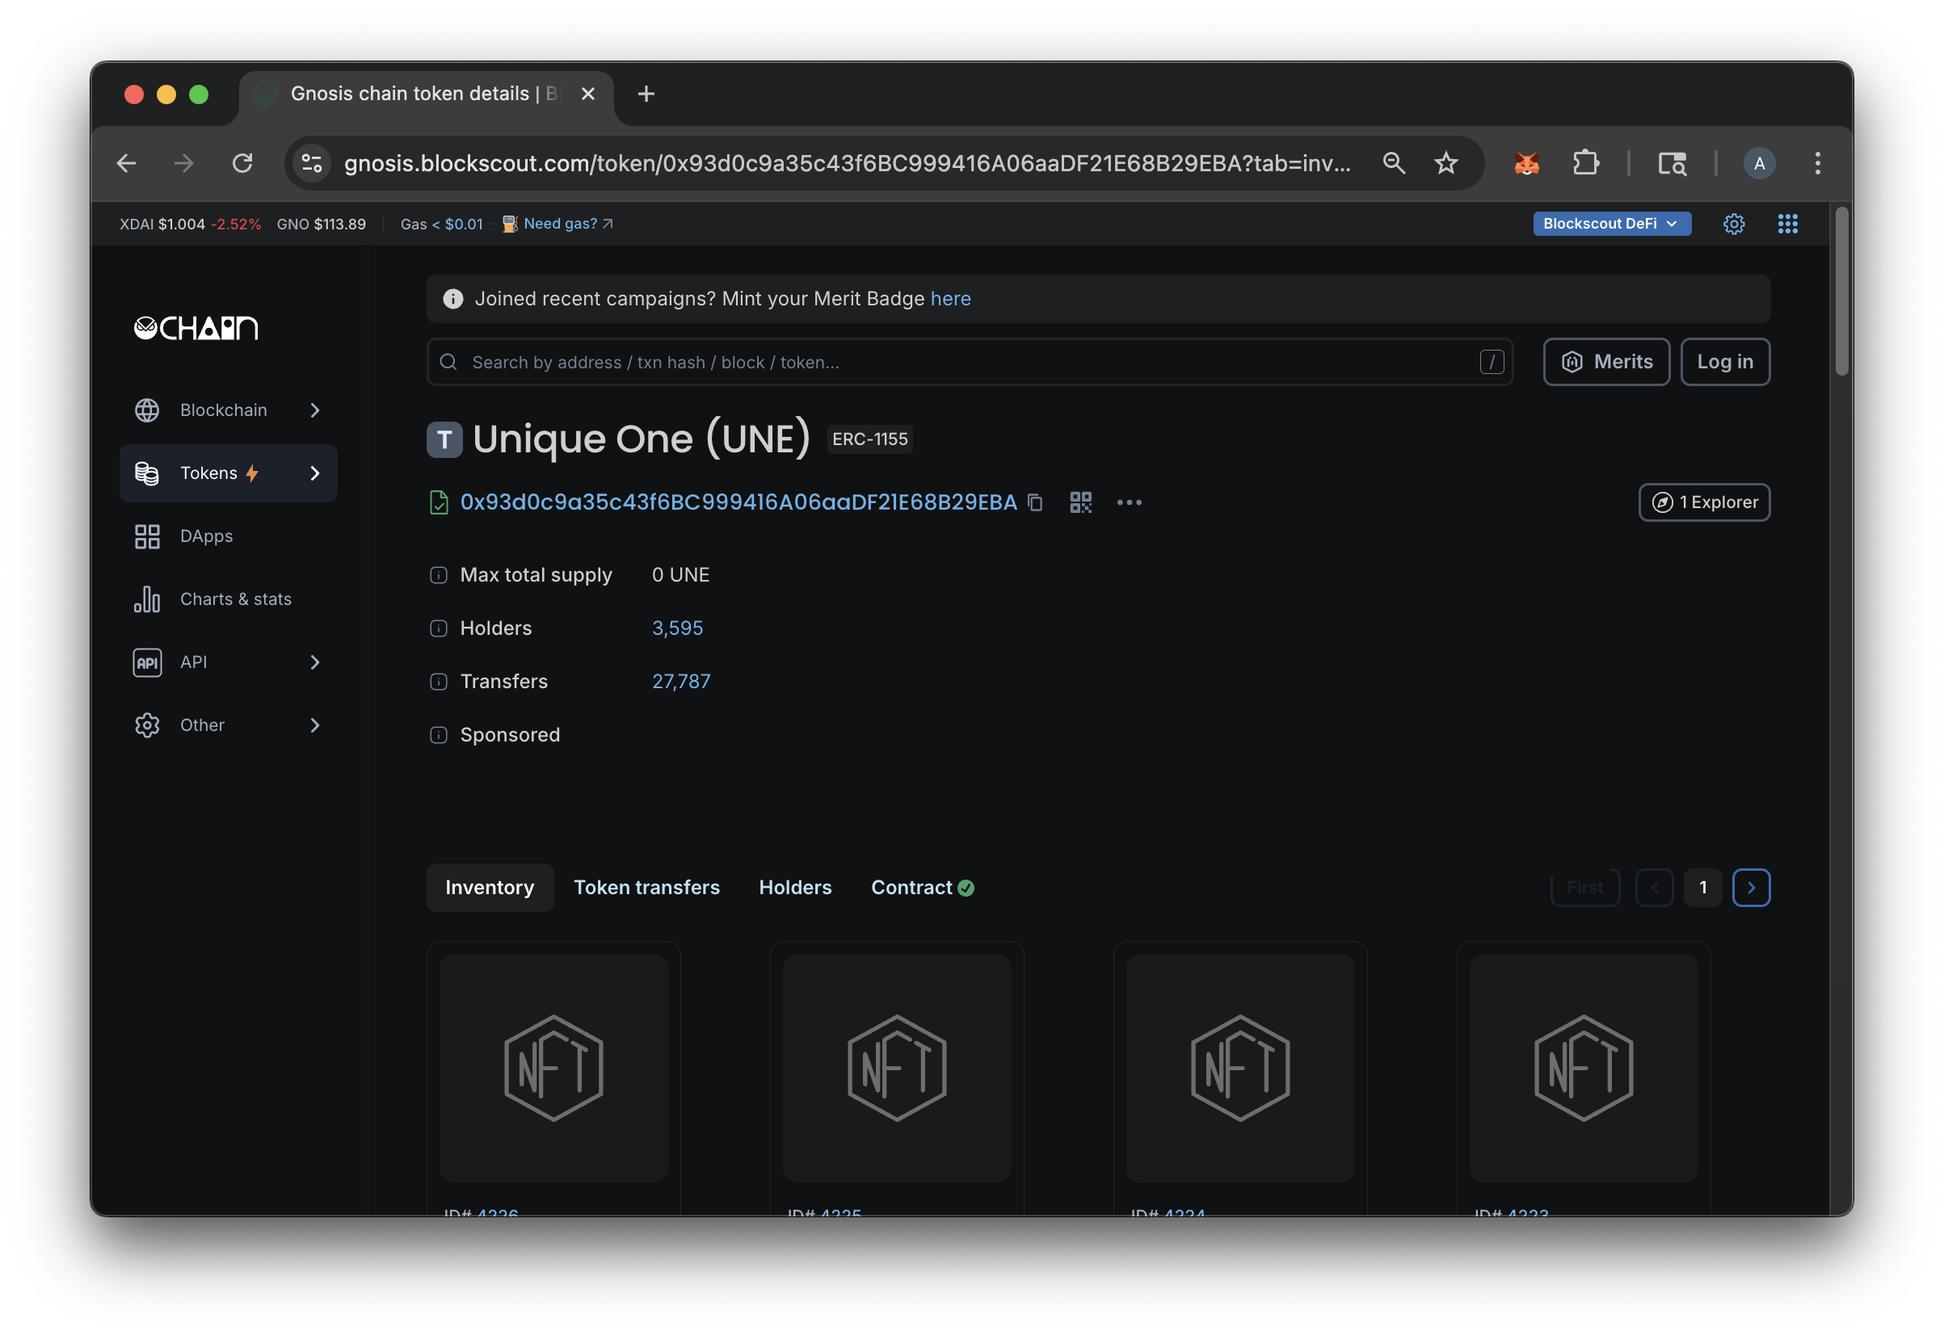Open the Merit Badge 'here' link
1944x1336 pixels.
pos(951,298)
